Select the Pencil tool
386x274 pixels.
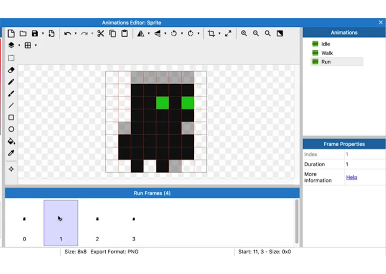[11, 82]
